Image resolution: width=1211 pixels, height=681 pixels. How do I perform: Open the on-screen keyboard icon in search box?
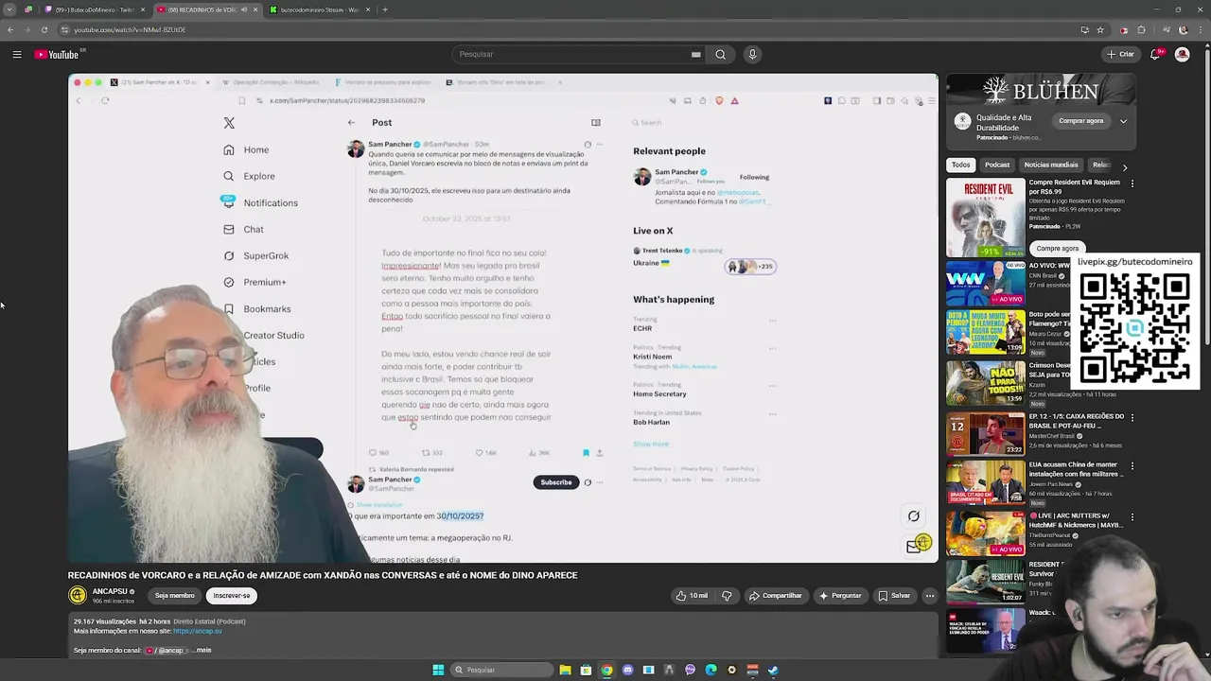(696, 55)
